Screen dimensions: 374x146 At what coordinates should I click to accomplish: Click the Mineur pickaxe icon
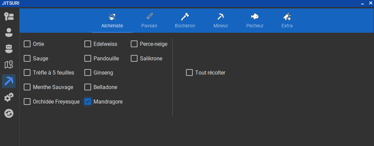(221, 17)
